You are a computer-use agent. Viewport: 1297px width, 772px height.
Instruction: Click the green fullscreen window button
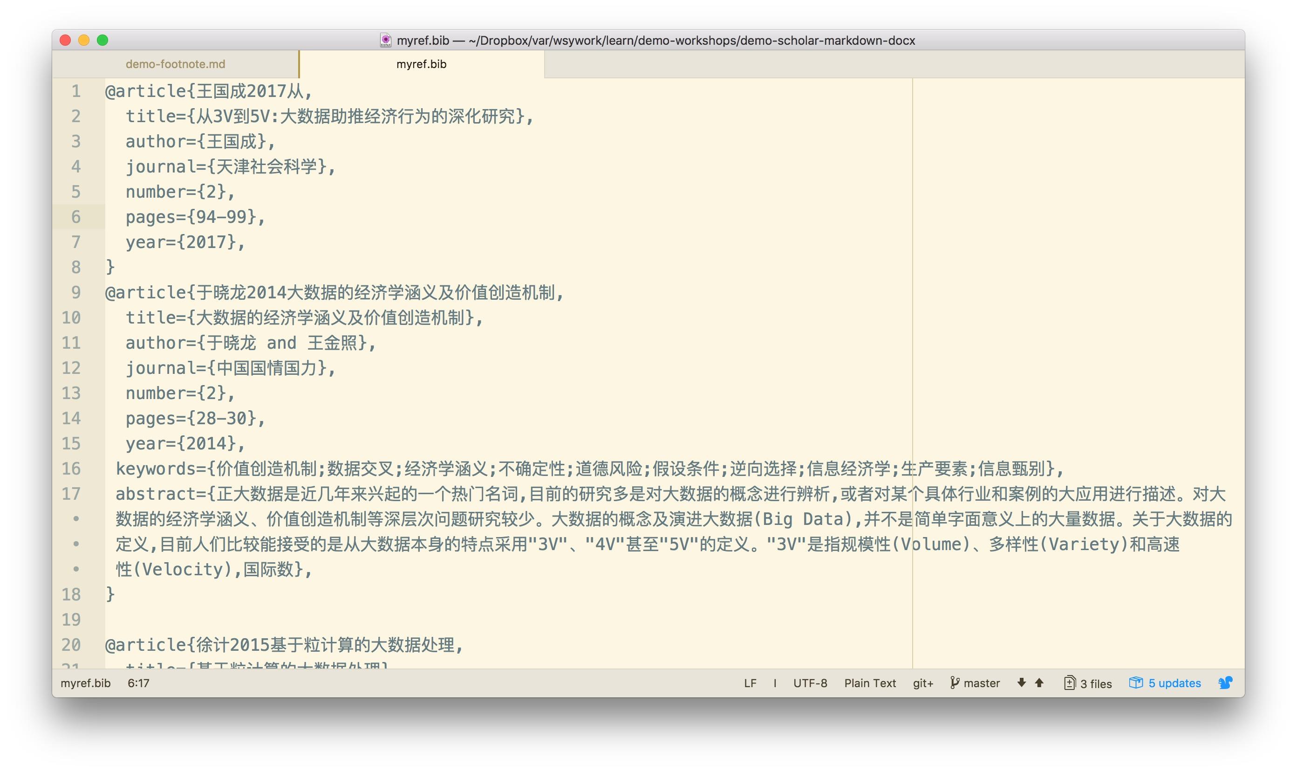(102, 40)
